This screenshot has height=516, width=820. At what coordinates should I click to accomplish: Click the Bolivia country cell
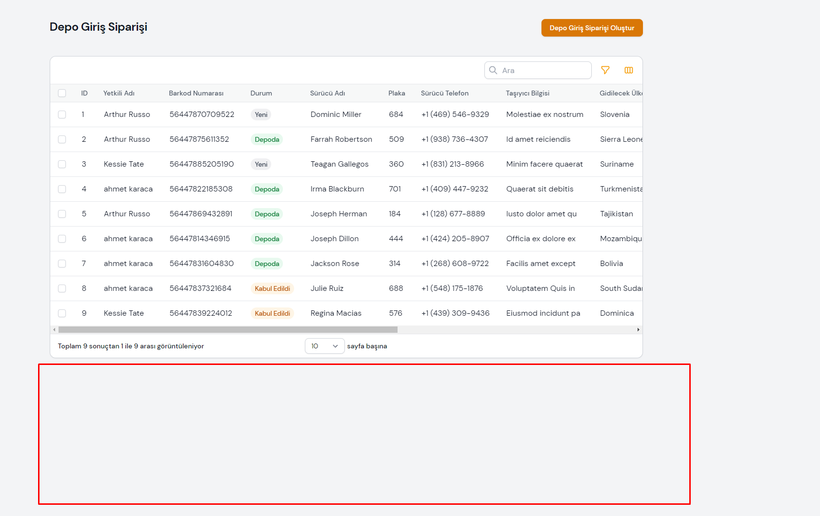[x=612, y=264]
